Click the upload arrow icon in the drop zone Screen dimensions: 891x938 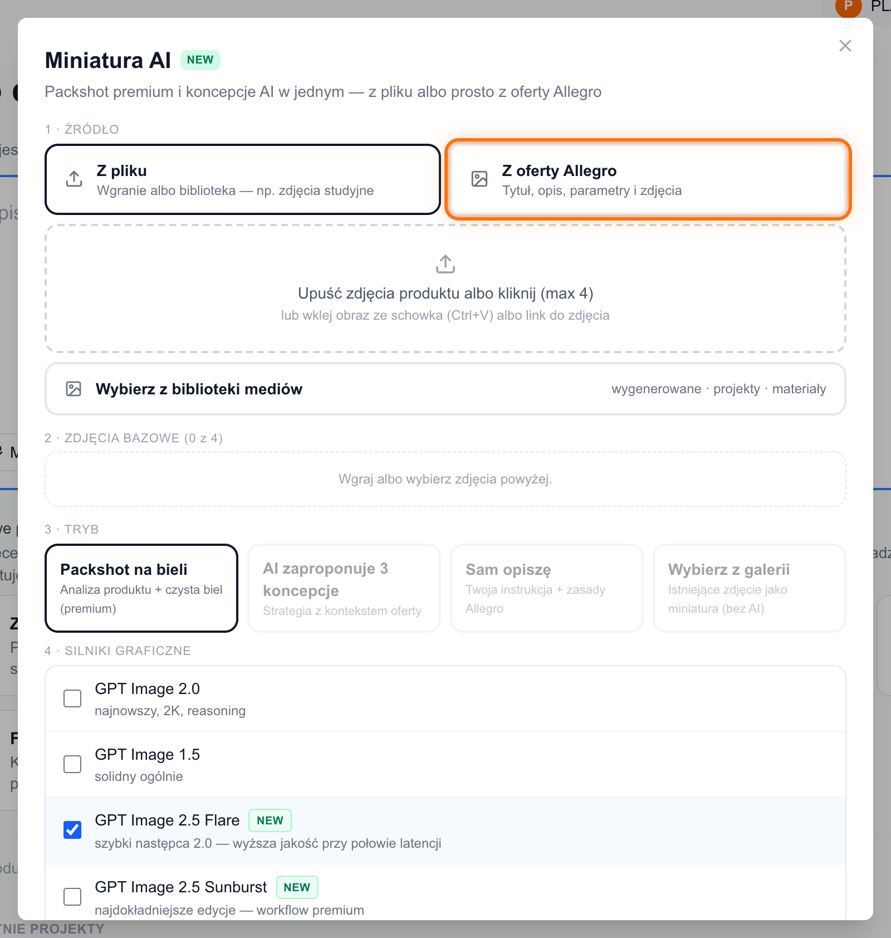pos(445,264)
